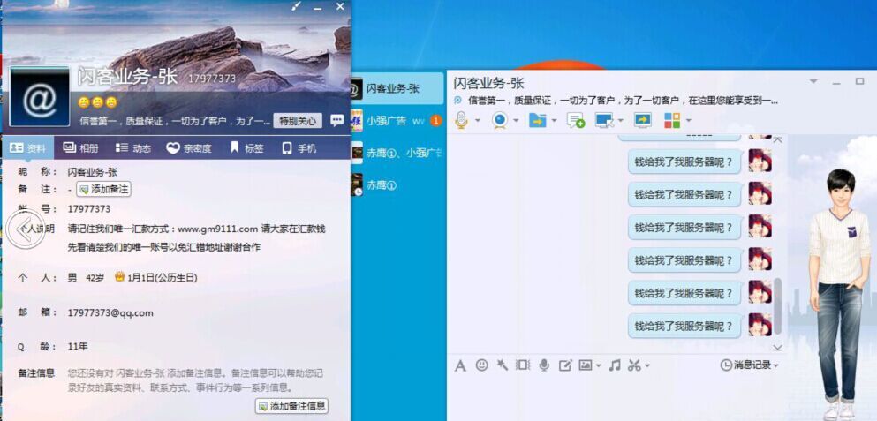Switch to the 相册 tab
This screenshot has width=877, height=421.
[x=80, y=148]
